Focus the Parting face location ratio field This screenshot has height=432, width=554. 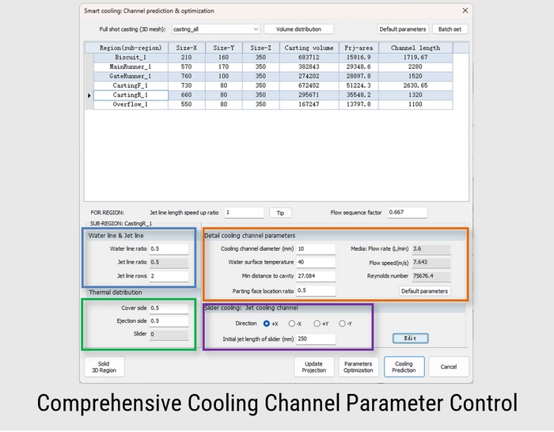(316, 290)
